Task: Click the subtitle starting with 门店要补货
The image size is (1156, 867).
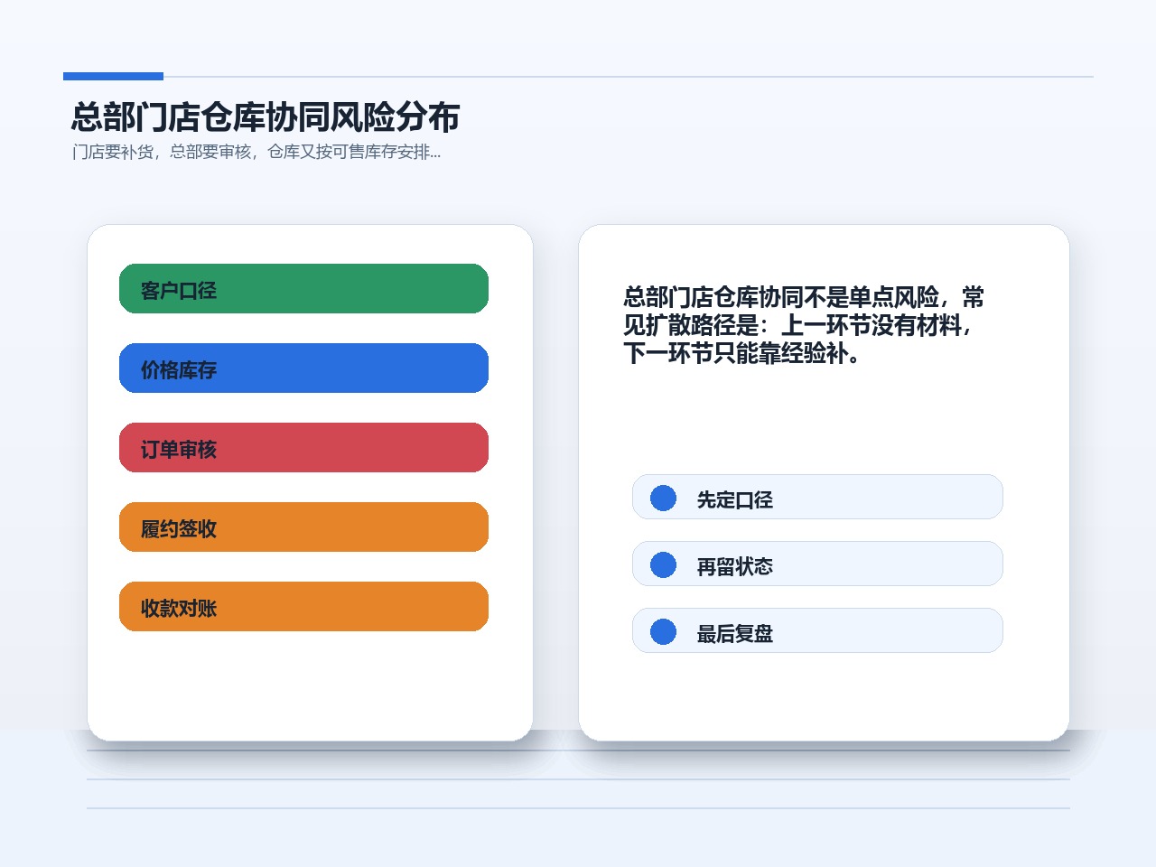Action: pyautogui.click(x=256, y=152)
